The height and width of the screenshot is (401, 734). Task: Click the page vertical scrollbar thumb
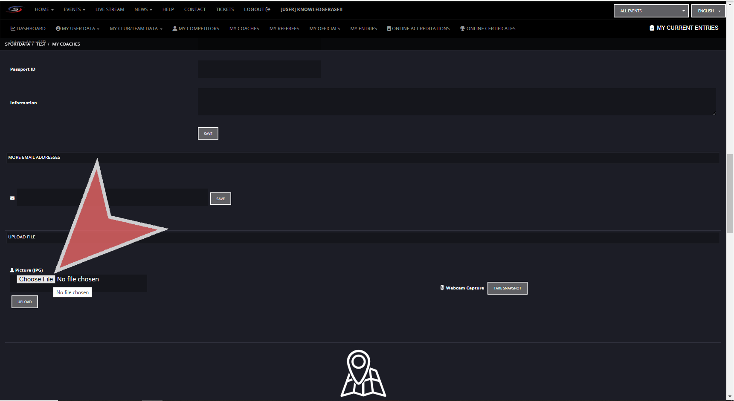point(730,194)
